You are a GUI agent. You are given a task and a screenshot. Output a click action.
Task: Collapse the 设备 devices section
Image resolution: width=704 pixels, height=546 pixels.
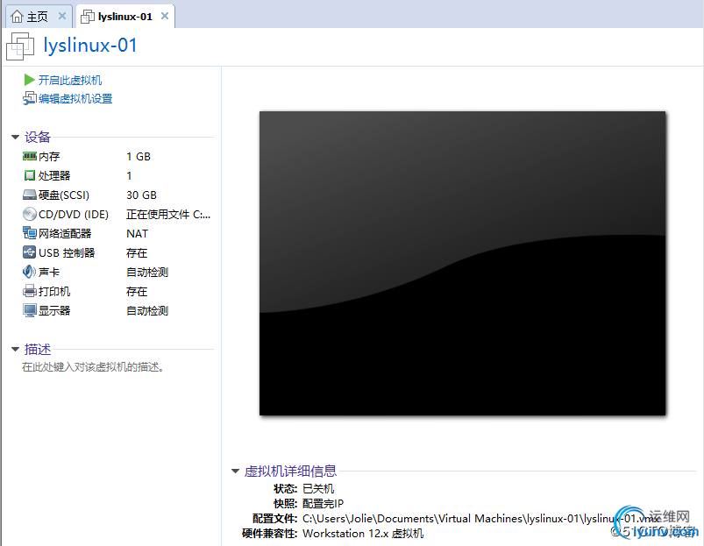pos(15,138)
